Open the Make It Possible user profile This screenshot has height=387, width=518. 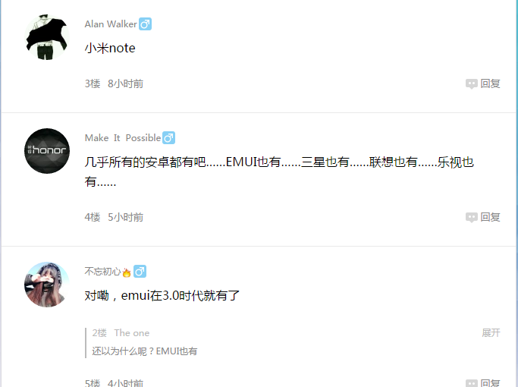click(x=123, y=138)
